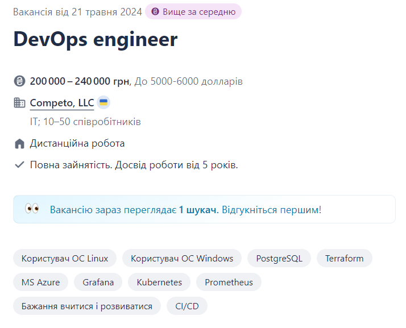
Task: Click the remote work house icon
Action: 19,144
